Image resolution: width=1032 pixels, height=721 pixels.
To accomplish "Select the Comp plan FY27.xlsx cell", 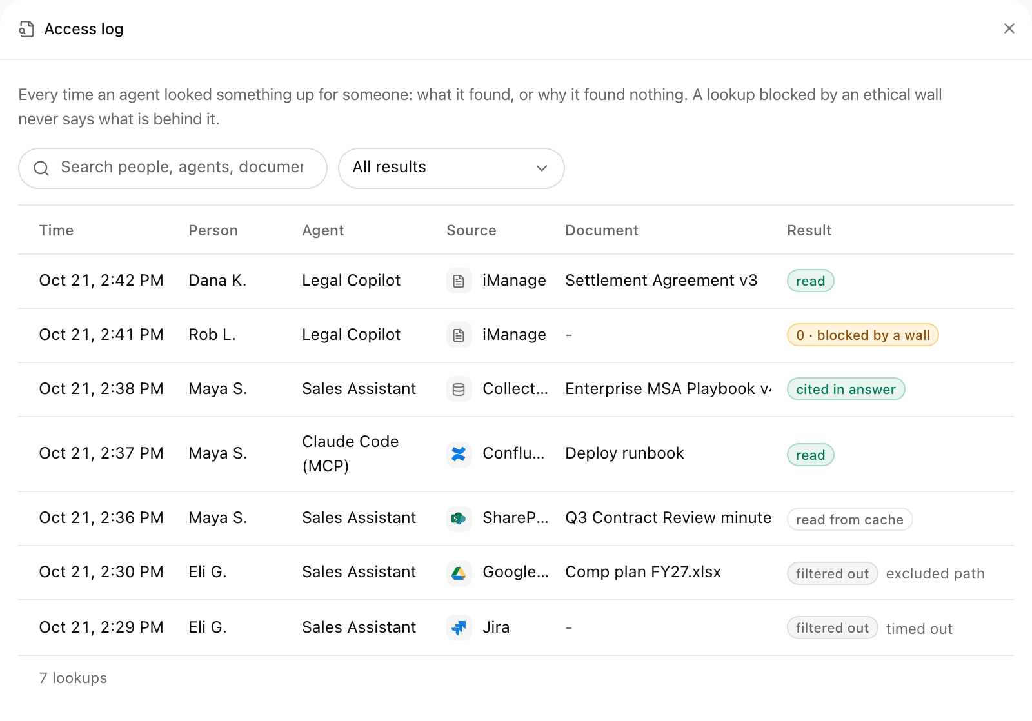I will coord(643,572).
